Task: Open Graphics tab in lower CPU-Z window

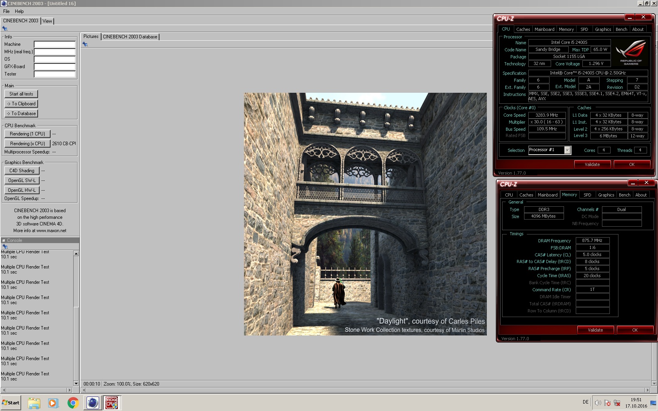Action: pyautogui.click(x=606, y=195)
